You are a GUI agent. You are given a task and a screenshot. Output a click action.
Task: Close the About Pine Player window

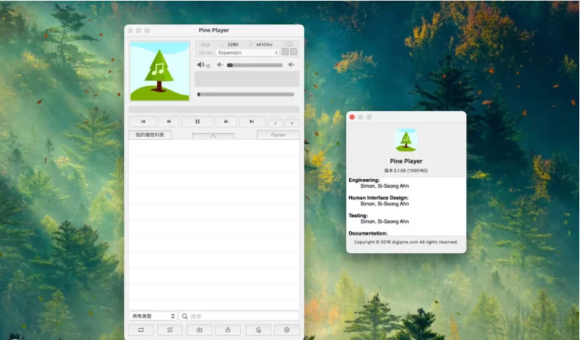pos(352,117)
